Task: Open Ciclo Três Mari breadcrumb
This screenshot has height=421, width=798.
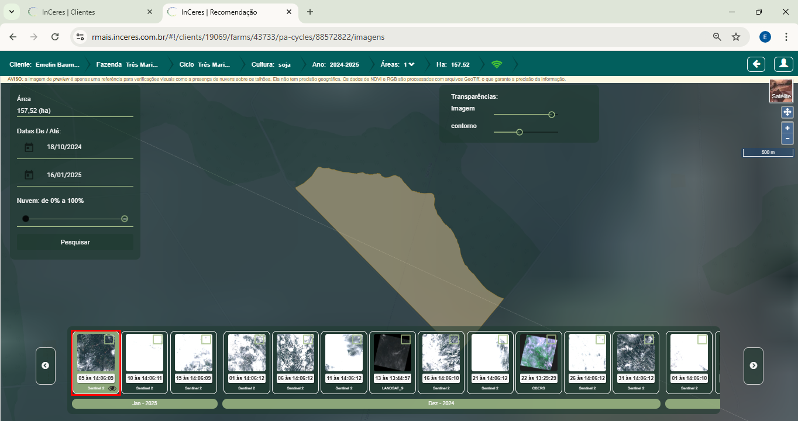Action: (x=205, y=64)
